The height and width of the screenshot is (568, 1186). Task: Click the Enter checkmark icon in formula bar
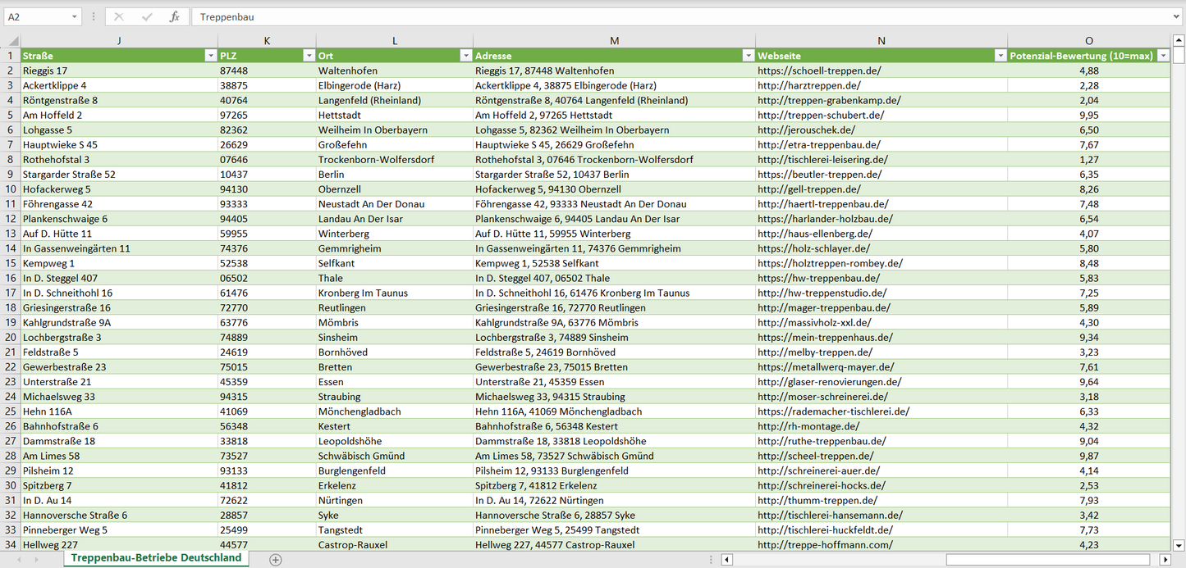tap(147, 16)
